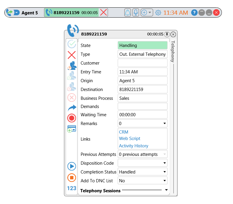Open the CRM link
Image resolution: width=233 pixels, height=204 pixels.
(x=124, y=132)
